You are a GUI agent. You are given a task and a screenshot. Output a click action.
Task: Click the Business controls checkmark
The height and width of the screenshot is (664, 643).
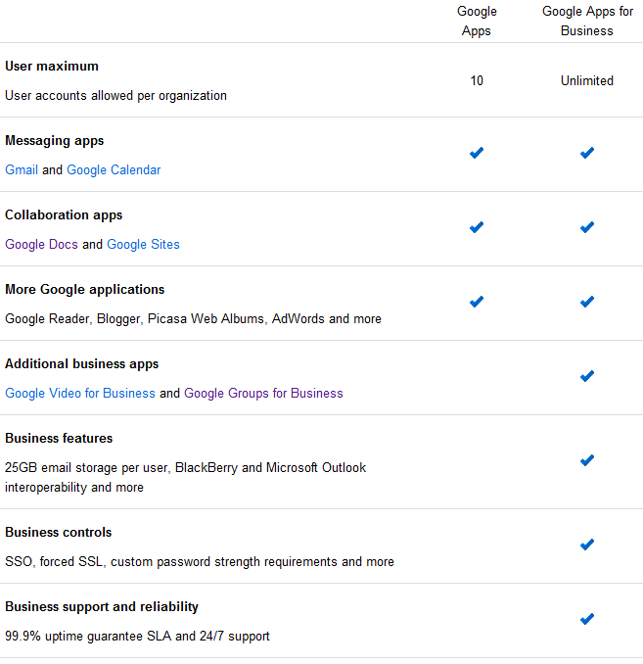(x=587, y=545)
